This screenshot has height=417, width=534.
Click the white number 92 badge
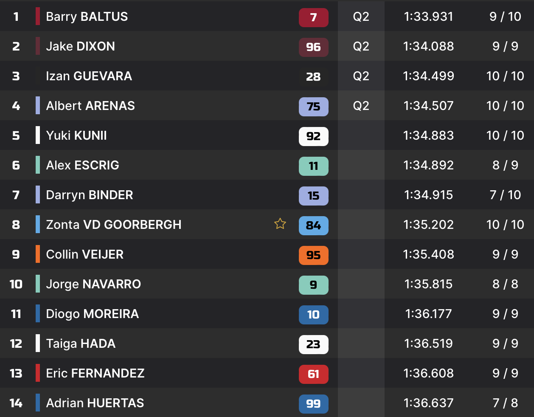pos(313,136)
